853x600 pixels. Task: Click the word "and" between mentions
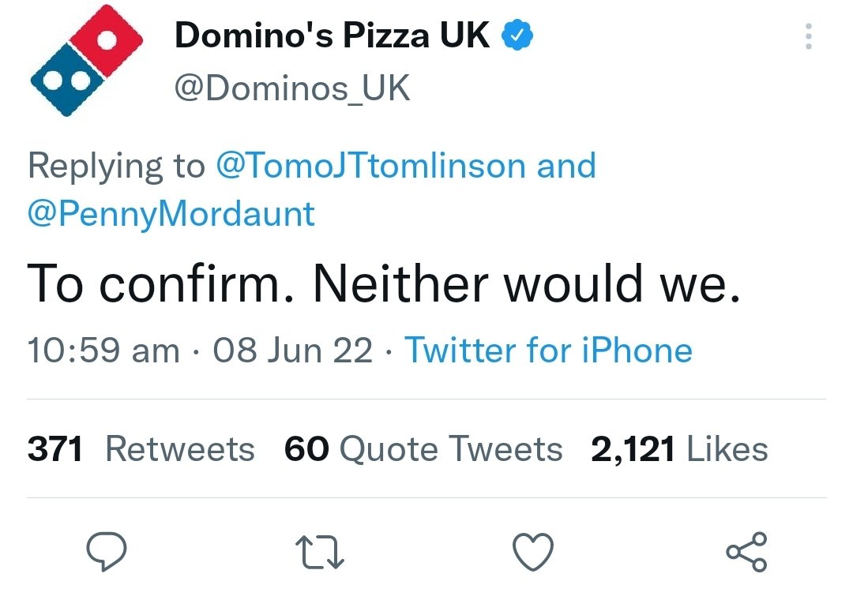point(566,167)
